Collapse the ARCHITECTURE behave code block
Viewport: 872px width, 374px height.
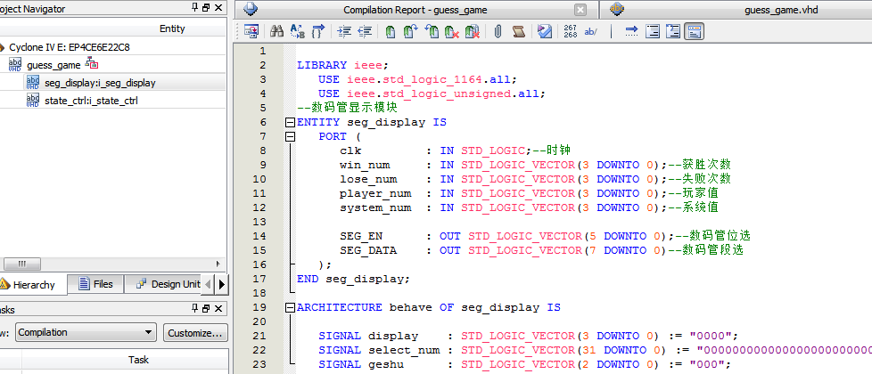pyautogui.click(x=289, y=307)
